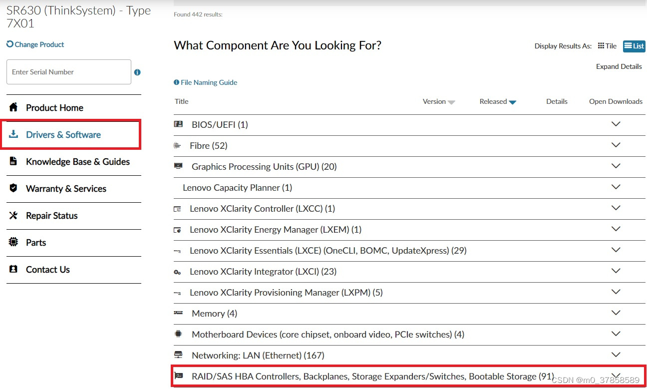Screen dimensions: 647x389
Task: Click the Contact Us person icon
Action: (x=13, y=269)
